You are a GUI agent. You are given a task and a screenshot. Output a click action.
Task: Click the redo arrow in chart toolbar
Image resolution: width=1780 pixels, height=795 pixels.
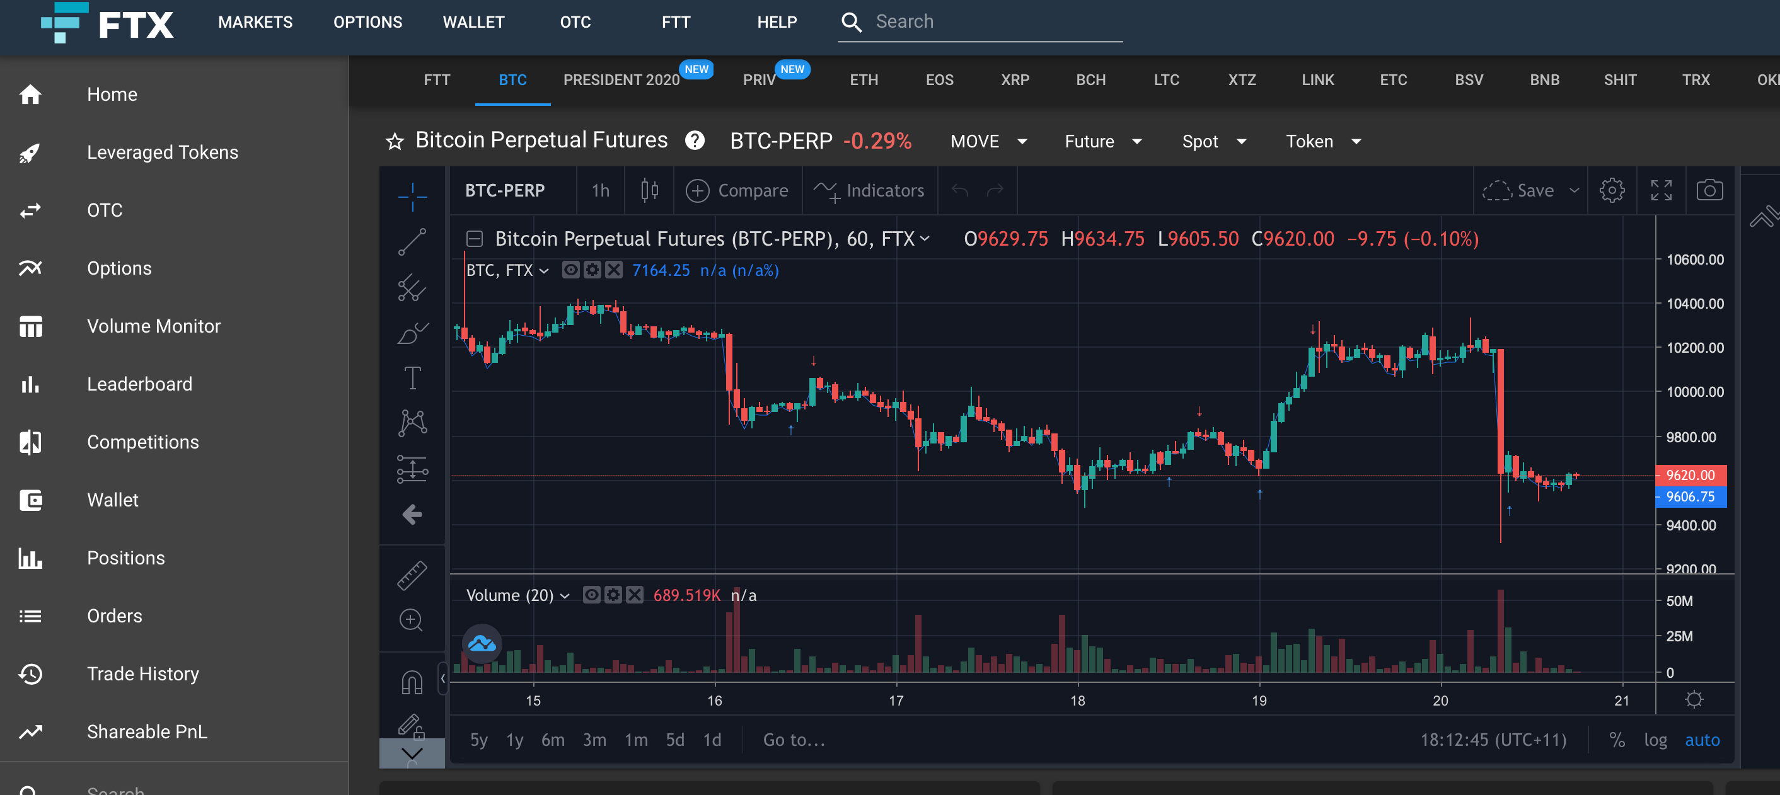point(995,190)
